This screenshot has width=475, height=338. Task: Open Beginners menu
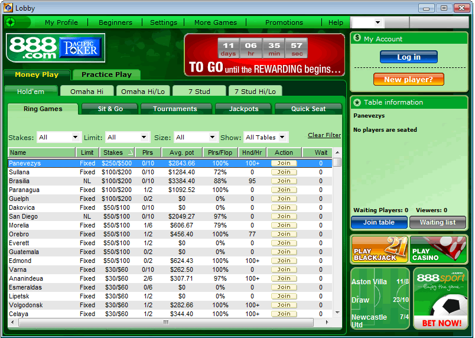[x=115, y=22]
